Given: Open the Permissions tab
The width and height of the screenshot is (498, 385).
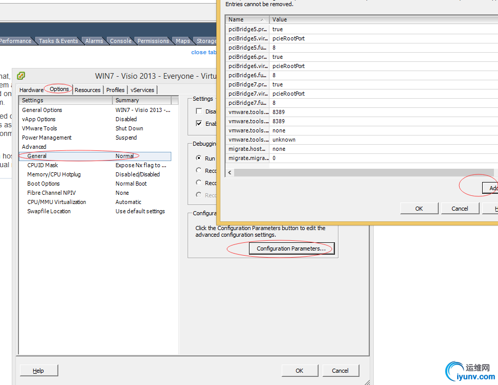Looking at the screenshot, I should [x=153, y=41].
